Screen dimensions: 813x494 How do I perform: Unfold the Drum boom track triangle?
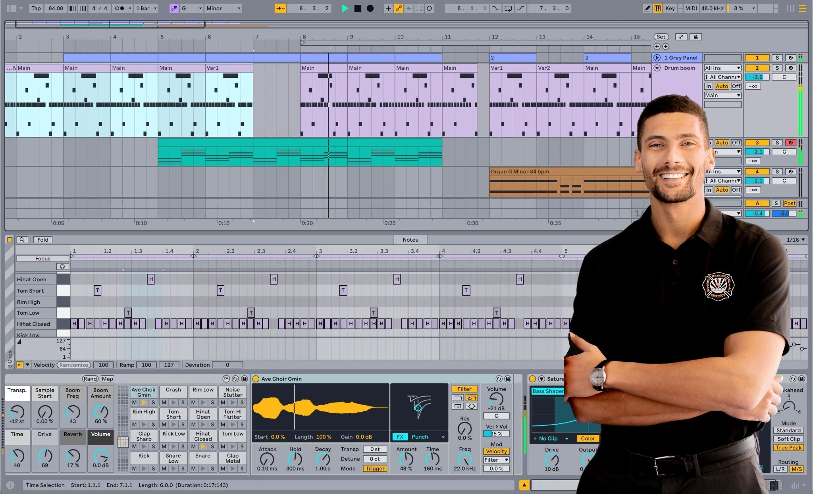tap(657, 68)
